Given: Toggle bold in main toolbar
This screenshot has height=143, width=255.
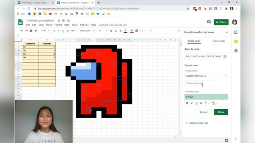Looking at the screenshot, I should (x=111, y=31).
